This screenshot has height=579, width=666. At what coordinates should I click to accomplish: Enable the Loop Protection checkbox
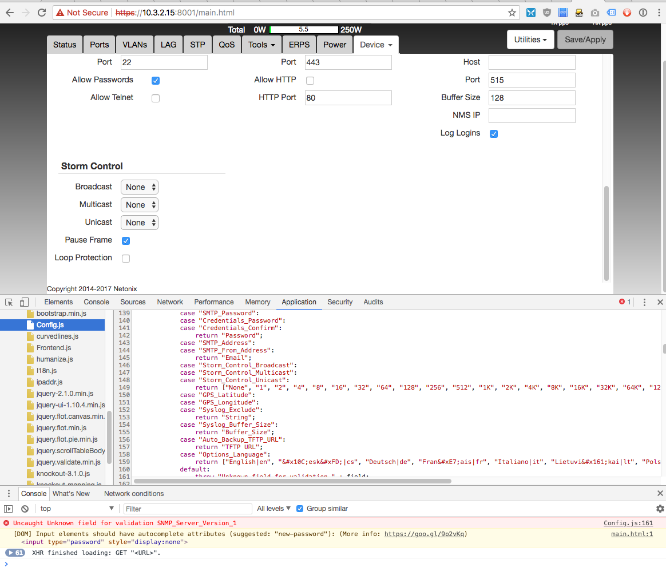[126, 259]
